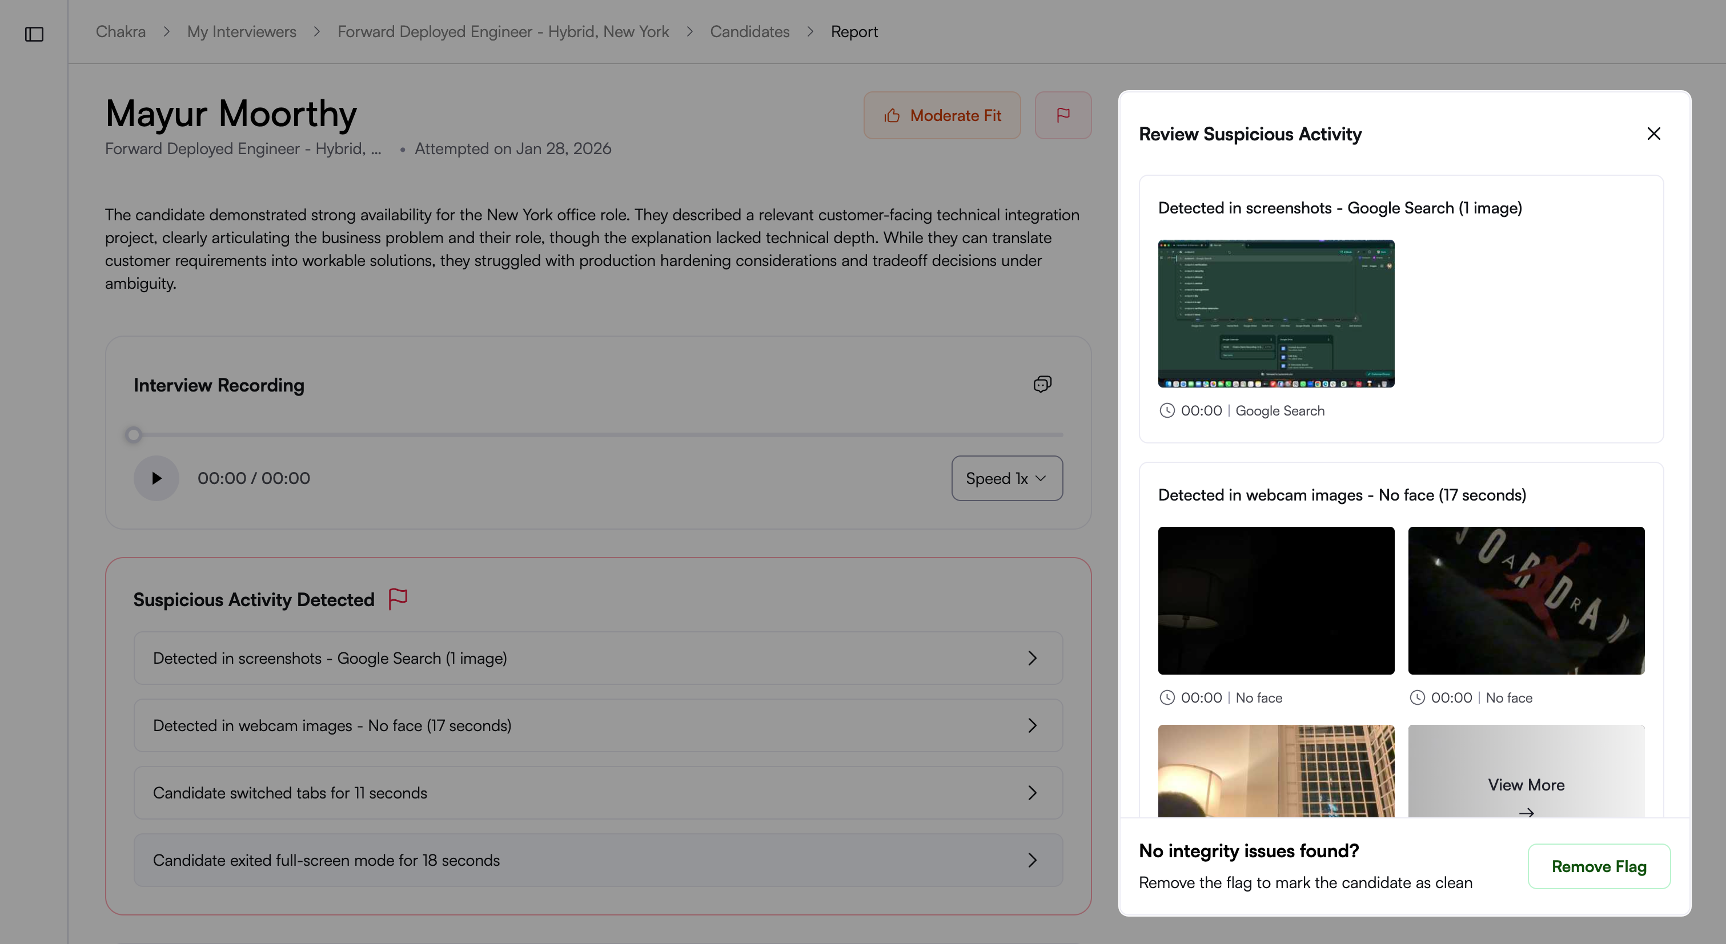1726x944 pixels.
Task: Open the Google Search screenshot thumbnail
Action: click(x=1276, y=313)
